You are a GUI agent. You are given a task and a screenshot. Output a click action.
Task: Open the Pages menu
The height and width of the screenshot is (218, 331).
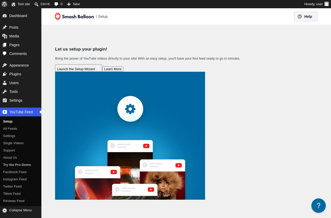[21, 45]
